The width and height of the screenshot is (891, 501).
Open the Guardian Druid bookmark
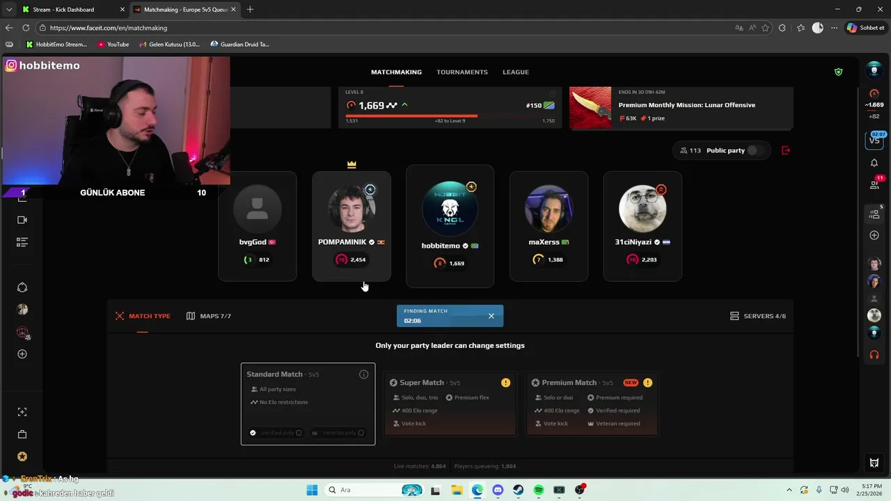pos(239,45)
